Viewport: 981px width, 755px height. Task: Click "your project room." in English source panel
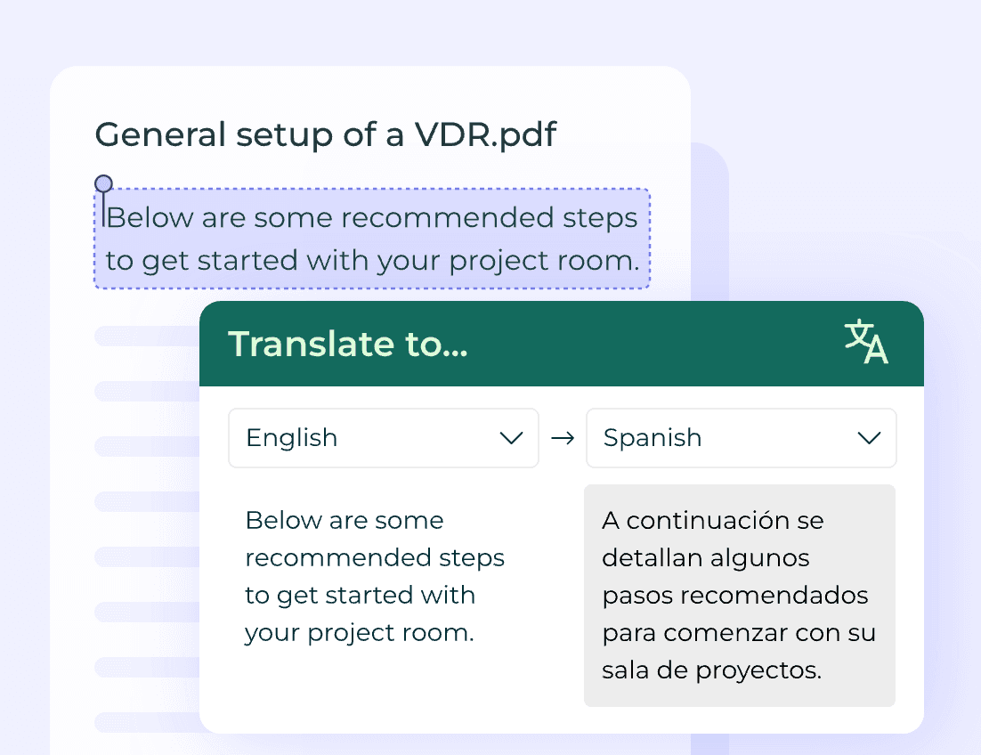click(x=359, y=632)
